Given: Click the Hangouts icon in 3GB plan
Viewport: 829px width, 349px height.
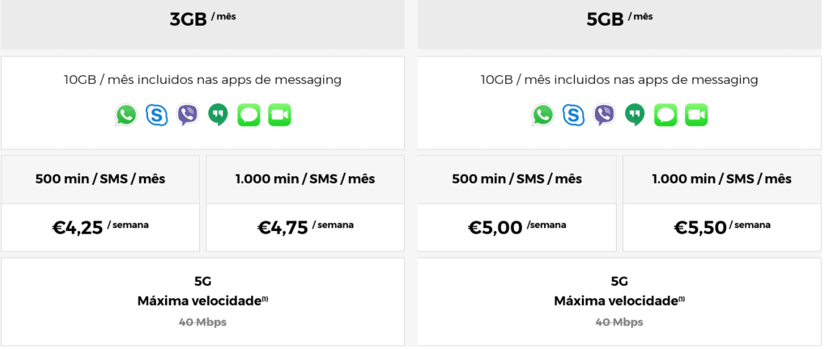Looking at the screenshot, I should (218, 115).
